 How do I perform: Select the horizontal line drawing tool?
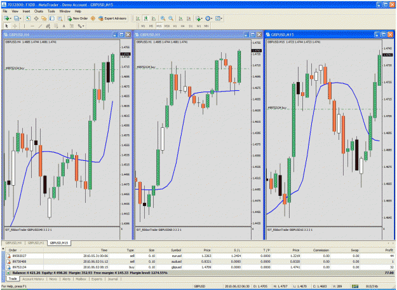pyautogui.click(x=32, y=26)
